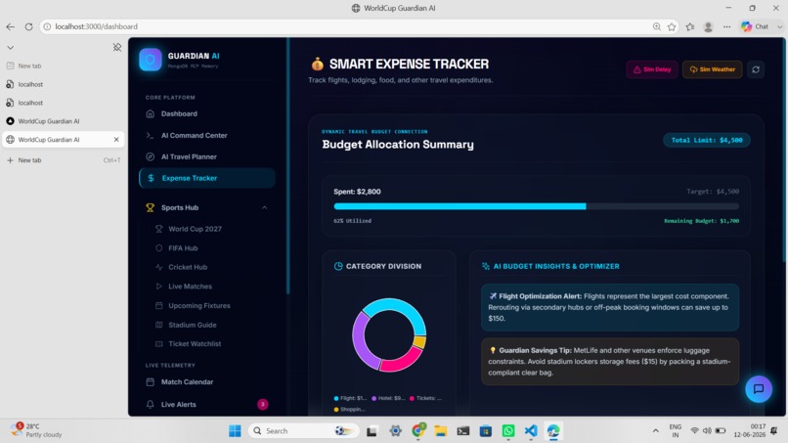Click the taskbar Search box

(x=303, y=431)
